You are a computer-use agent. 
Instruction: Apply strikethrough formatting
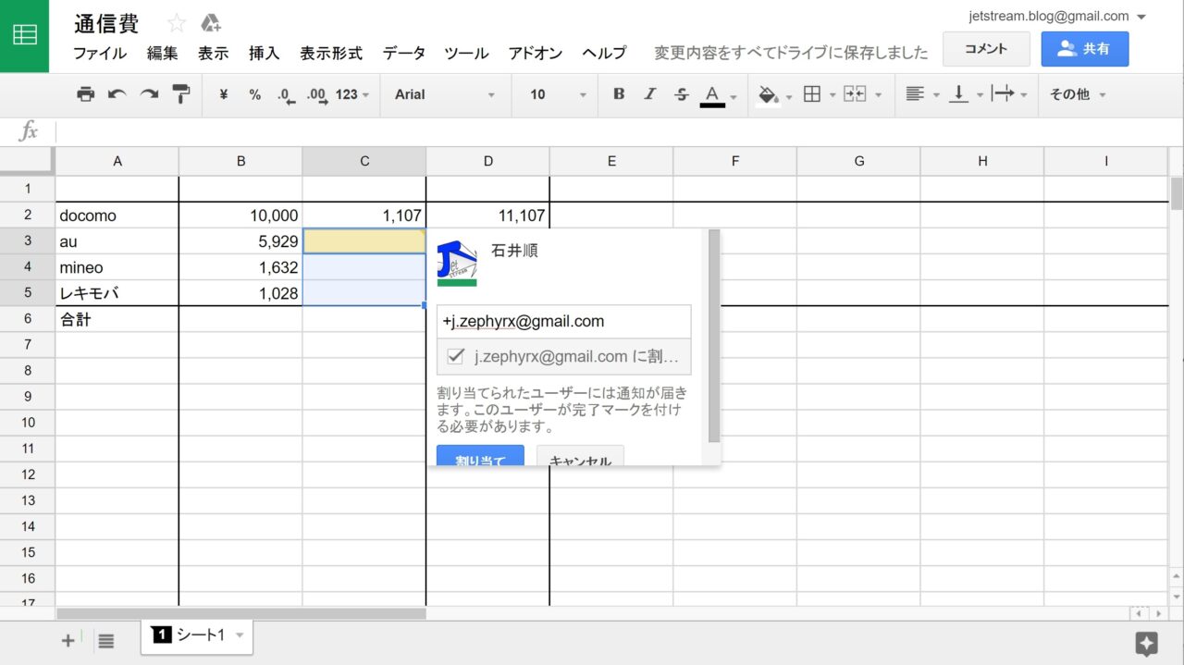pyautogui.click(x=681, y=94)
